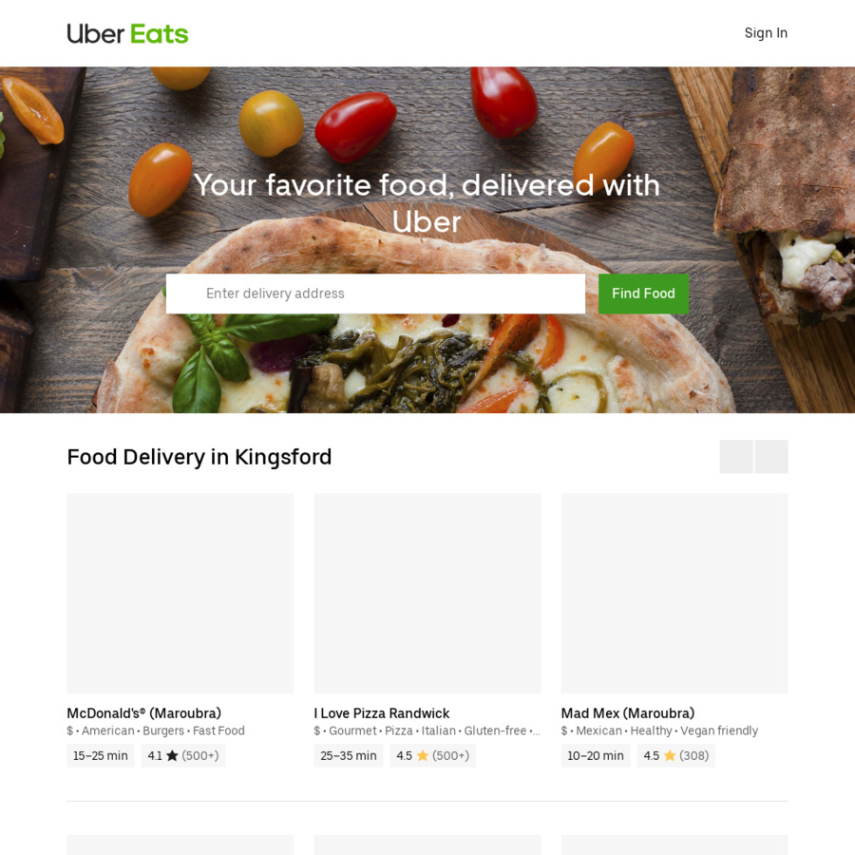The image size is (855, 855).
Task: Click the Food Delivery in Kingsford heading
Action: point(199,457)
